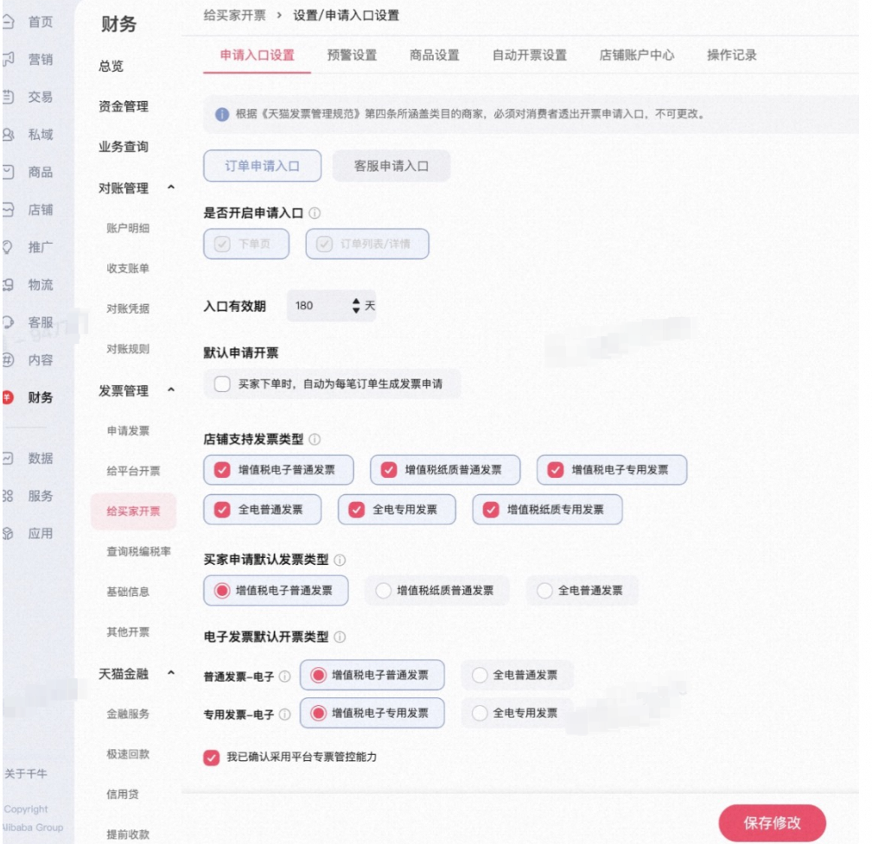Switch to the 店铺账户中心 tab

[637, 55]
